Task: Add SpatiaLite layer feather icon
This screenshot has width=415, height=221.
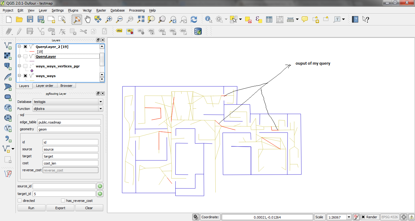Action: tap(8, 76)
